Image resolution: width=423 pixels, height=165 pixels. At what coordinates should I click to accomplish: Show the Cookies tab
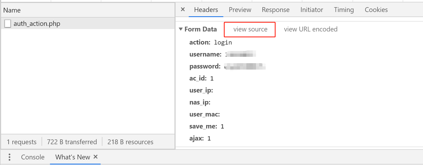(x=376, y=10)
